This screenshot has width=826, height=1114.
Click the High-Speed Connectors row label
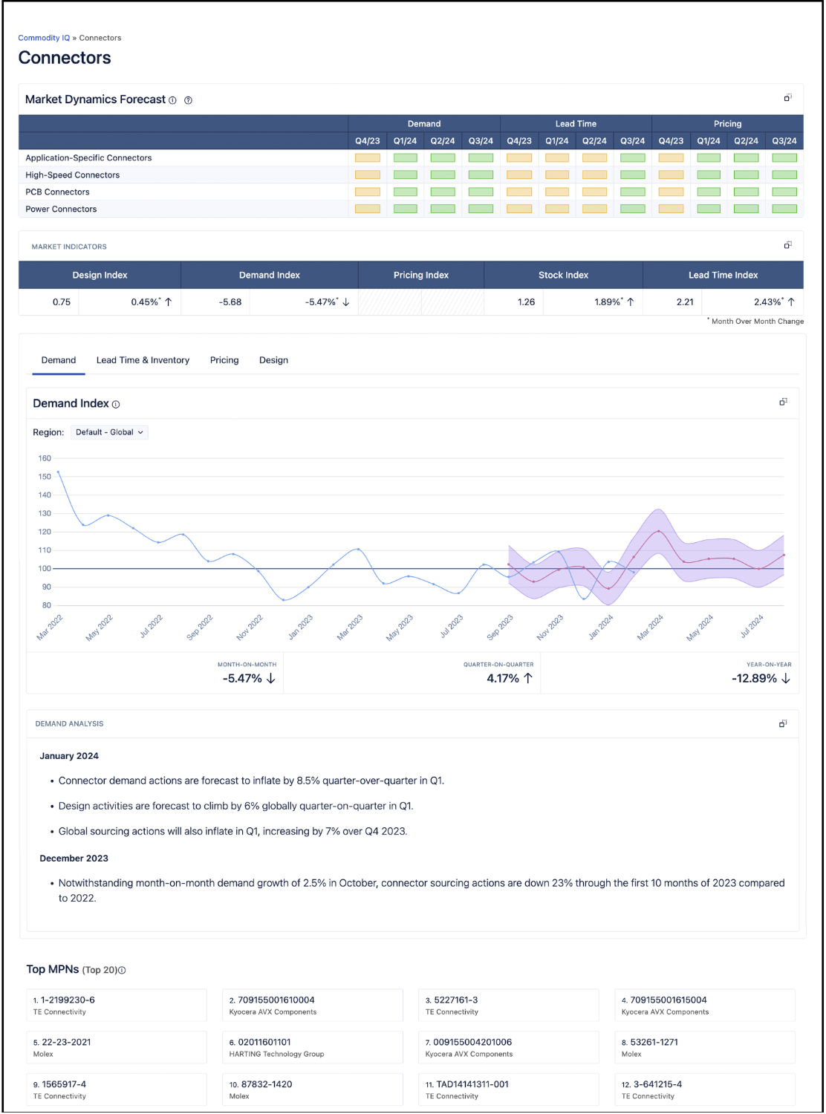pos(73,175)
